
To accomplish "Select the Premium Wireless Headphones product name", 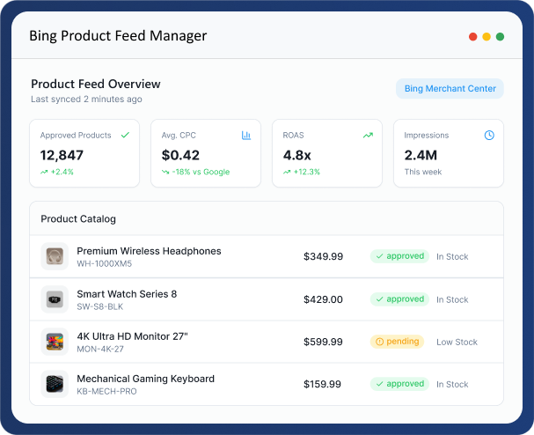I will click(149, 251).
